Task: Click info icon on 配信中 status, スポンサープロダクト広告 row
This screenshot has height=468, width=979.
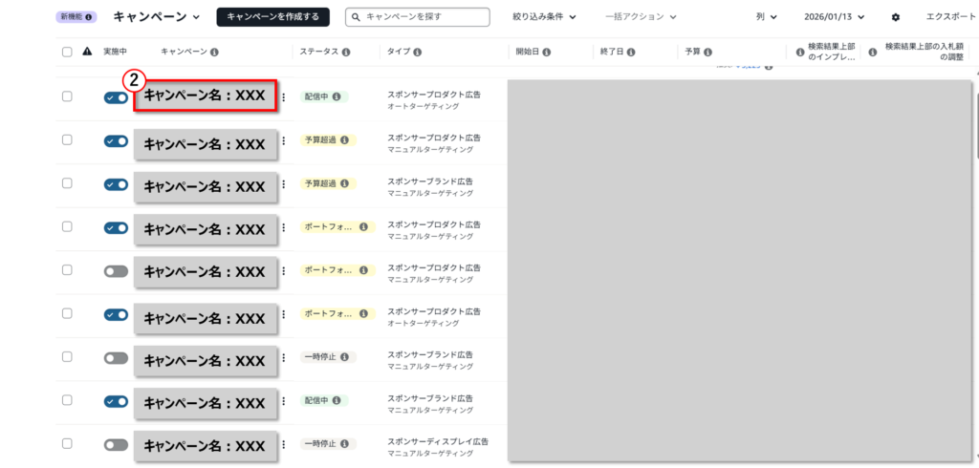Action: (337, 96)
